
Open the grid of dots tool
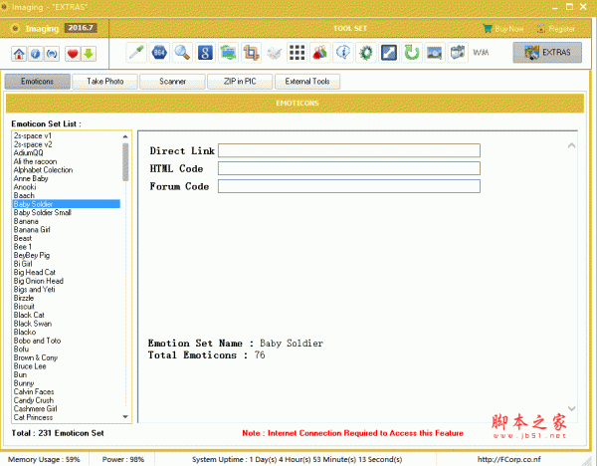point(298,52)
